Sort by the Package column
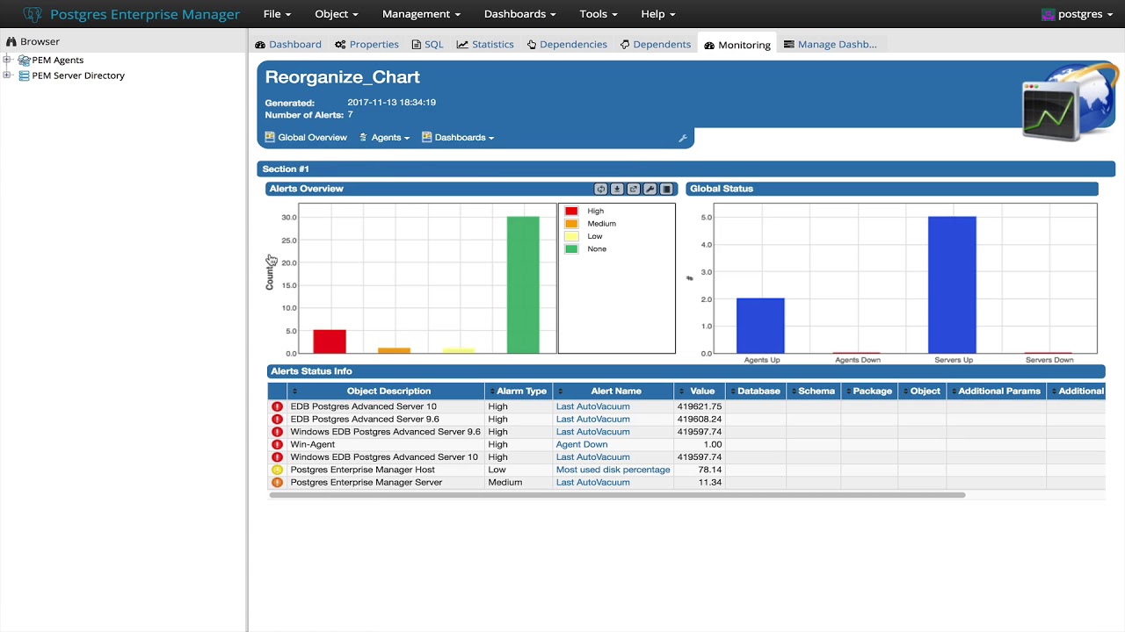The height and width of the screenshot is (632, 1125). [869, 391]
